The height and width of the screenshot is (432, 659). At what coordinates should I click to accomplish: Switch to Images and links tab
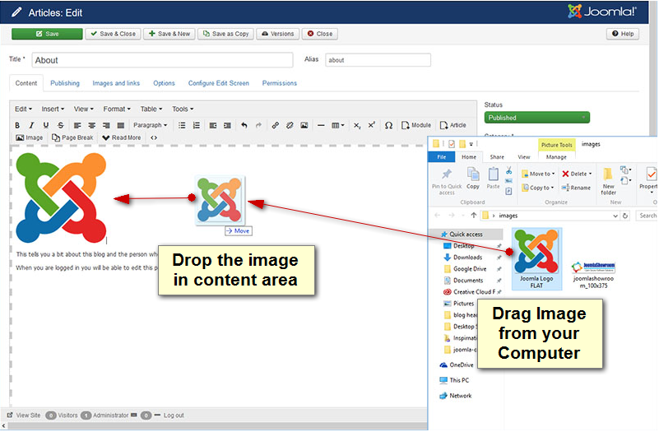(x=116, y=83)
